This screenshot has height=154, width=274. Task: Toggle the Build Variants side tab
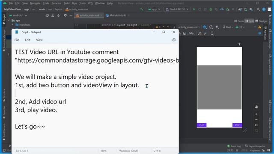coord(4,132)
